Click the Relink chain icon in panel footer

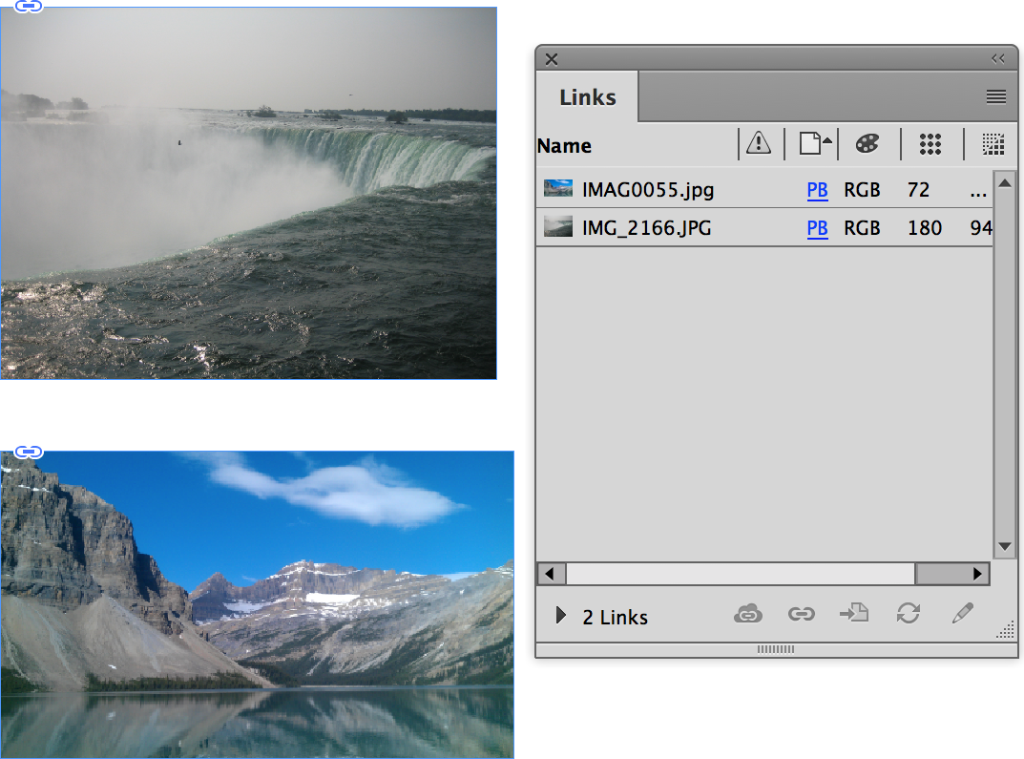(x=801, y=615)
